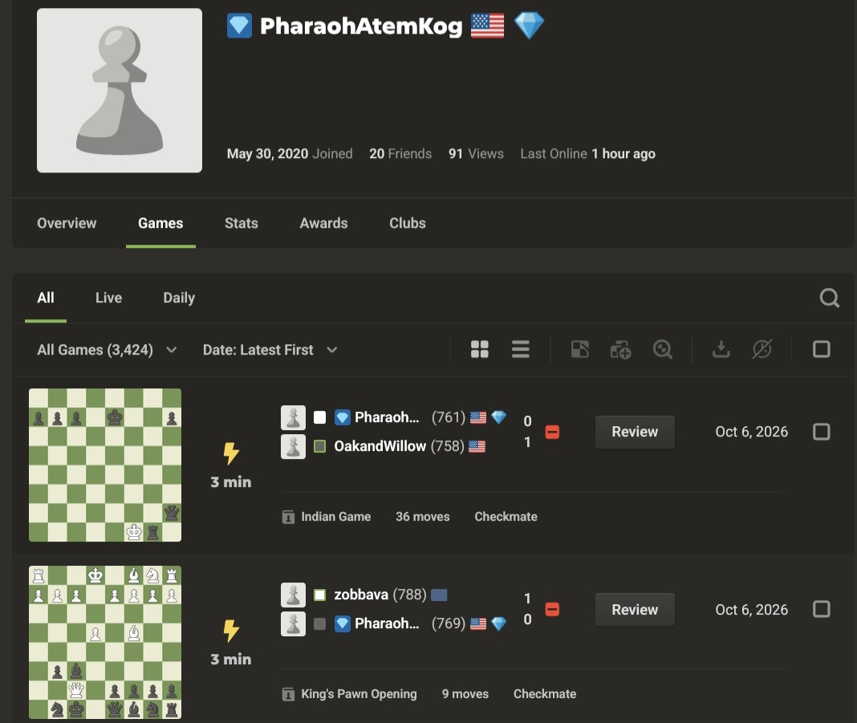Click the "9 moves" text
Screen dimensions: 857x723
465,693
